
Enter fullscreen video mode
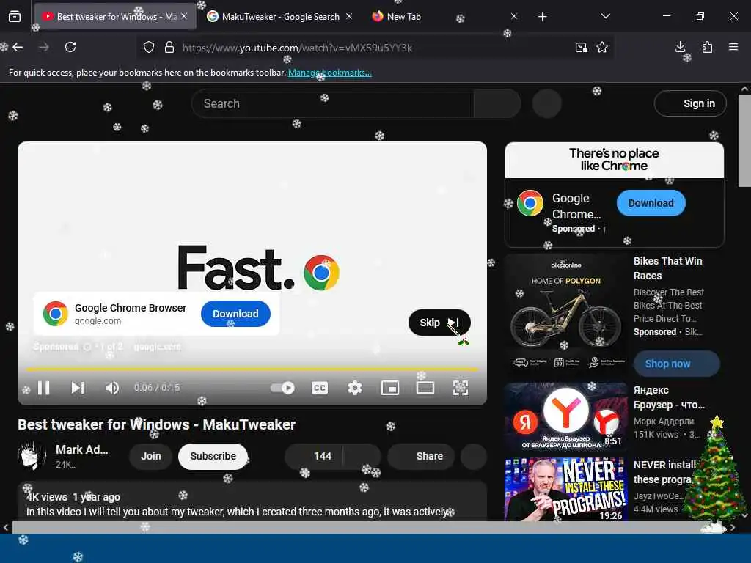pyautogui.click(x=461, y=388)
